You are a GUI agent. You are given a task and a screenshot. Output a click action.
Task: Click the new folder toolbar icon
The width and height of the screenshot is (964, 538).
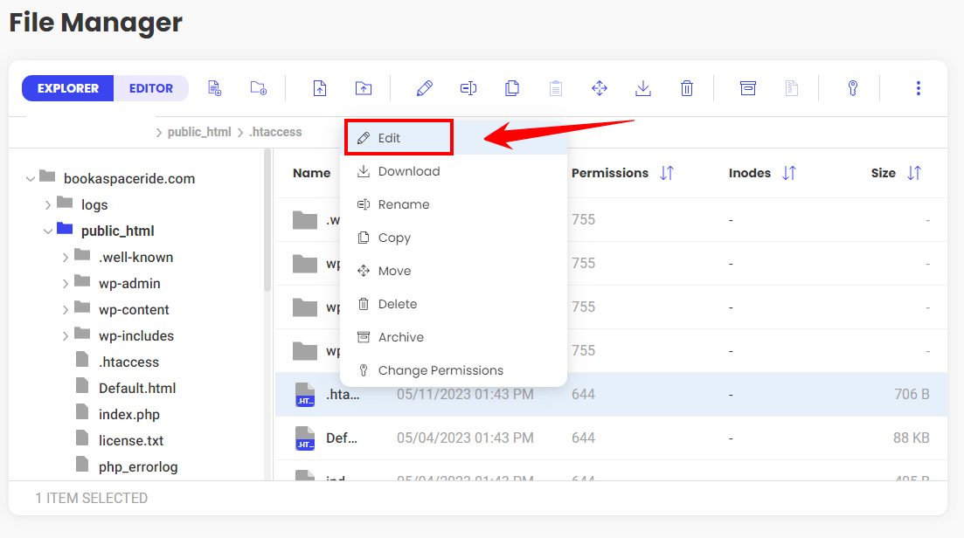pyautogui.click(x=259, y=88)
